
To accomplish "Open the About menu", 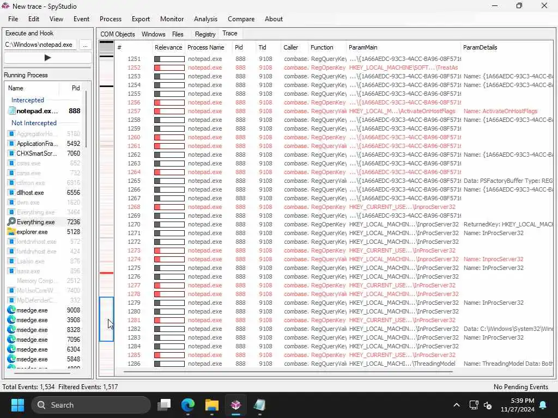I will pyautogui.click(x=274, y=19).
